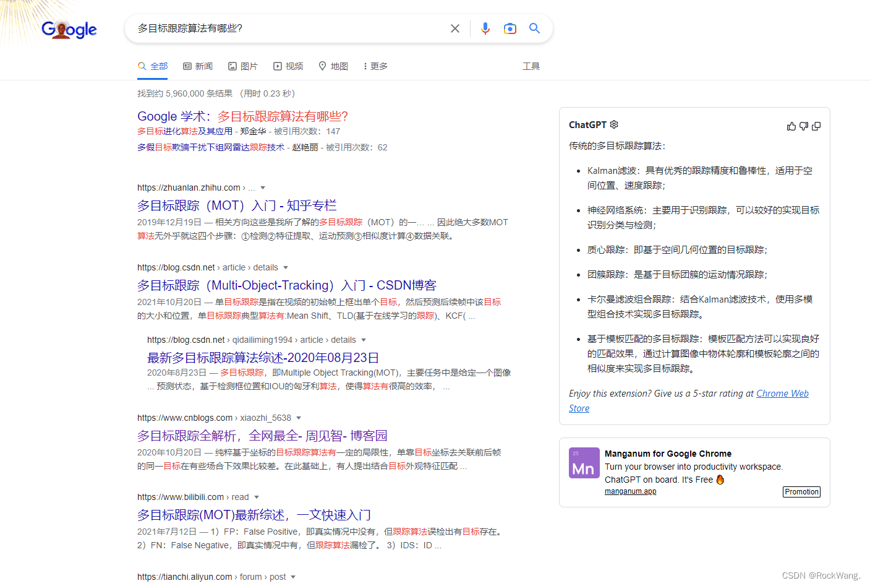The height and width of the screenshot is (586, 870).
Task: Click the blue search magnifier icon
Action: point(535,28)
